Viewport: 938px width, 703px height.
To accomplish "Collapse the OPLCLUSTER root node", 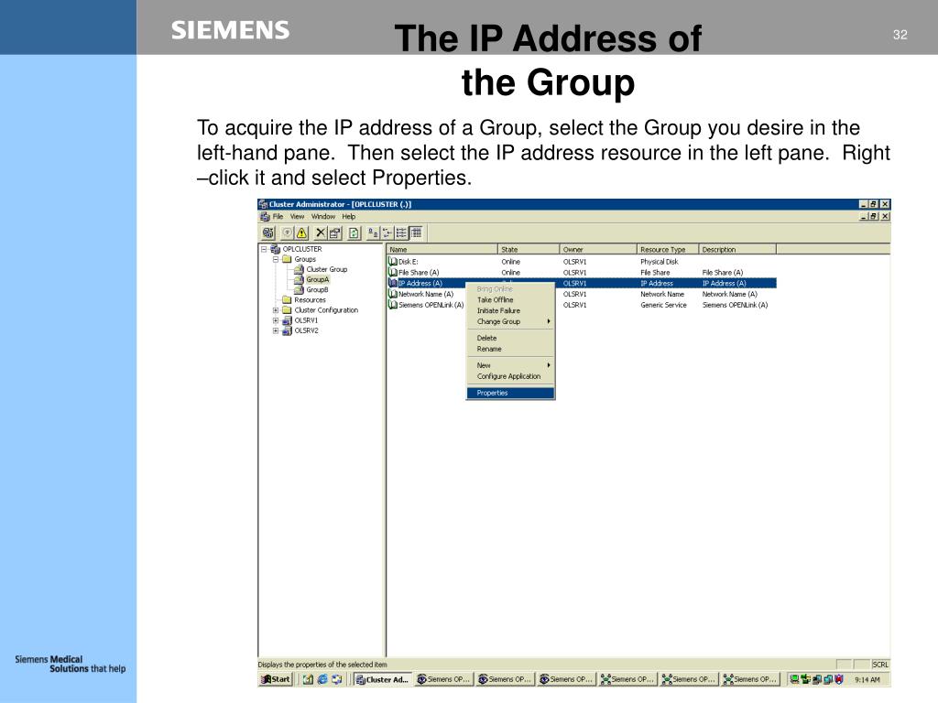I will coord(264,249).
